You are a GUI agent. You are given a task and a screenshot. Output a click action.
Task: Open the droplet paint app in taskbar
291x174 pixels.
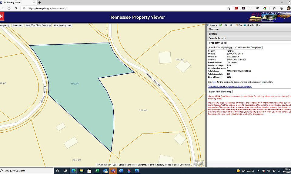point(129,171)
